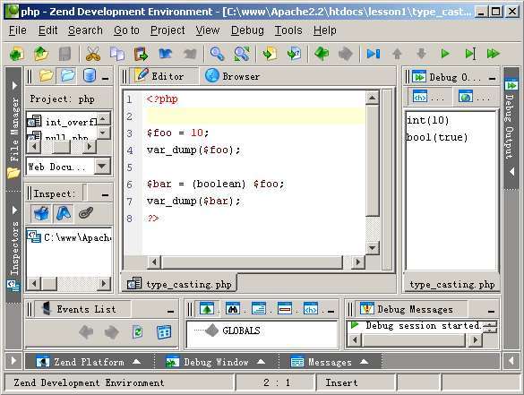Viewport: 524px width, 395px height.
Task: Click the editor vertical scrollbar down arrow
Action: coord(372,247)
